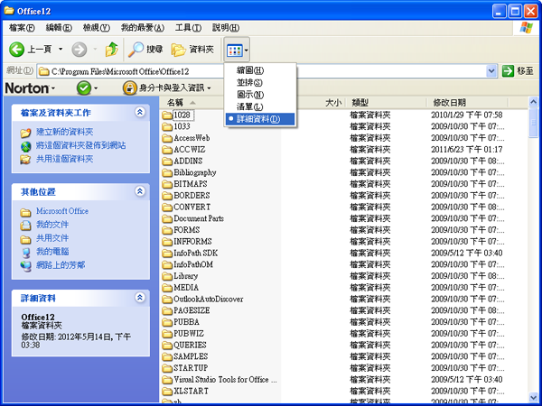The height and width of the screenshot is (406, 542).
Task: Select the InfoPath SDK folder name
Action: pos(196,253)
